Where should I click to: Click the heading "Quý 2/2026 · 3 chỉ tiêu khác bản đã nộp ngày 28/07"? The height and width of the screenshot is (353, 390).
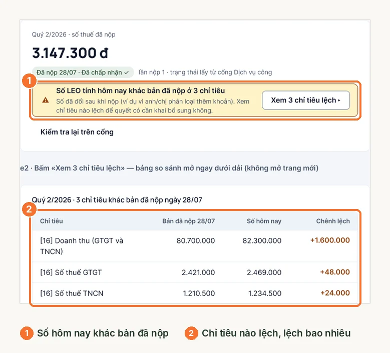[117, 199]
